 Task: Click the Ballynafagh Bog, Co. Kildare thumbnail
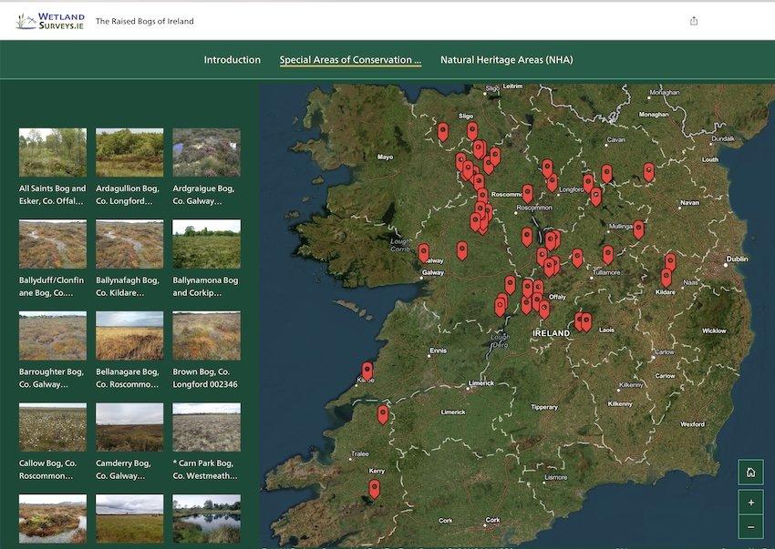(x=129, y=243)
